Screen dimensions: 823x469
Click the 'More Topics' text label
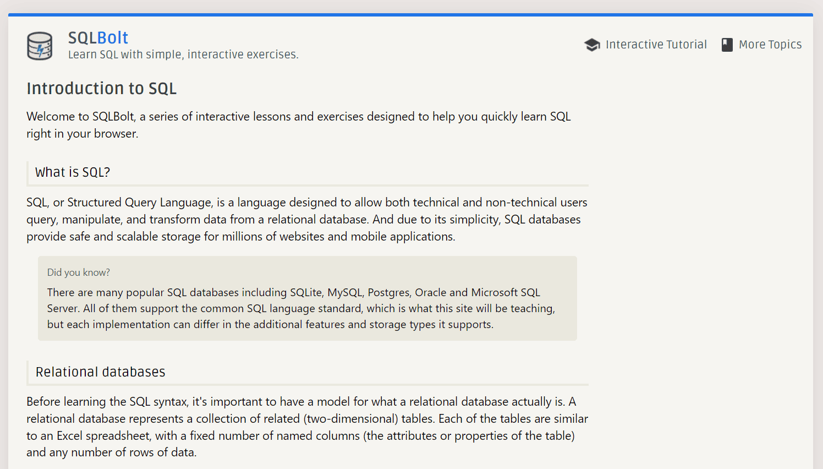(x=770, y=45)
